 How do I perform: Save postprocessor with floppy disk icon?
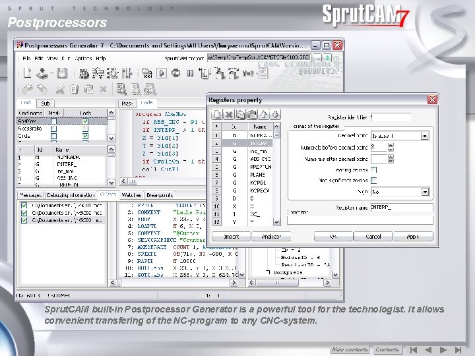(x=62, y=73)
